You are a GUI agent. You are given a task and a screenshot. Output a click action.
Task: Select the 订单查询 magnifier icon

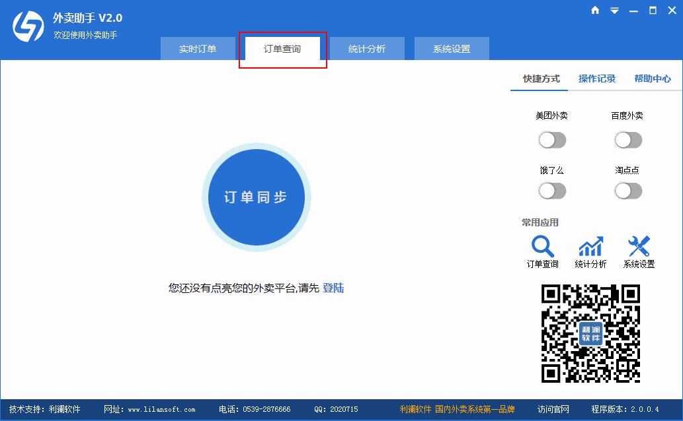click(542, 245)
